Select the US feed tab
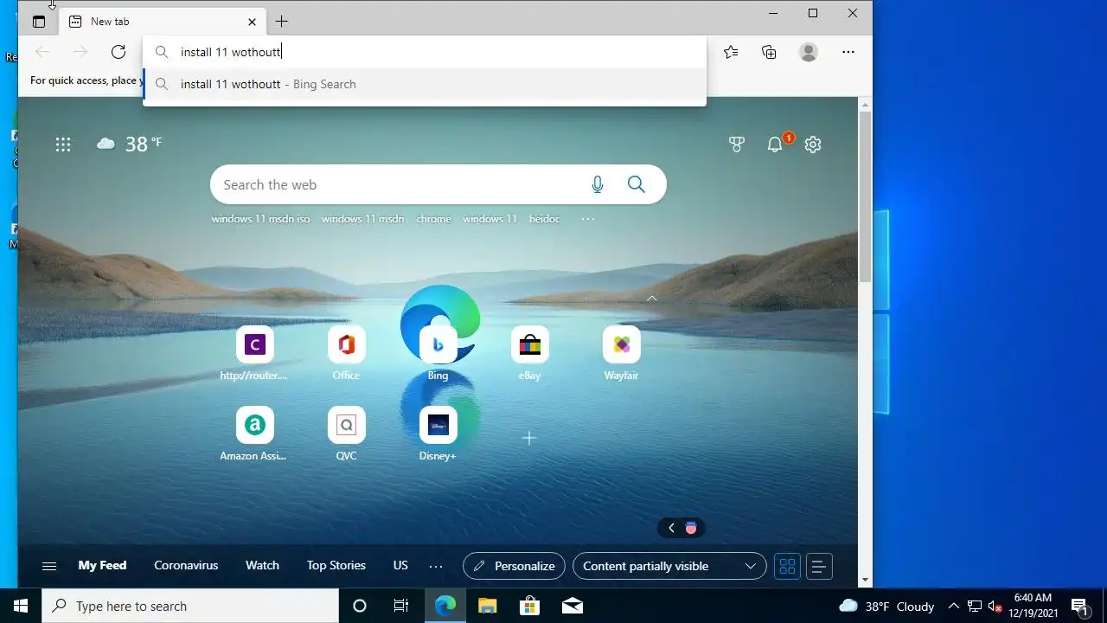This screenshot has height=623, width=1107. click(400, 565)
